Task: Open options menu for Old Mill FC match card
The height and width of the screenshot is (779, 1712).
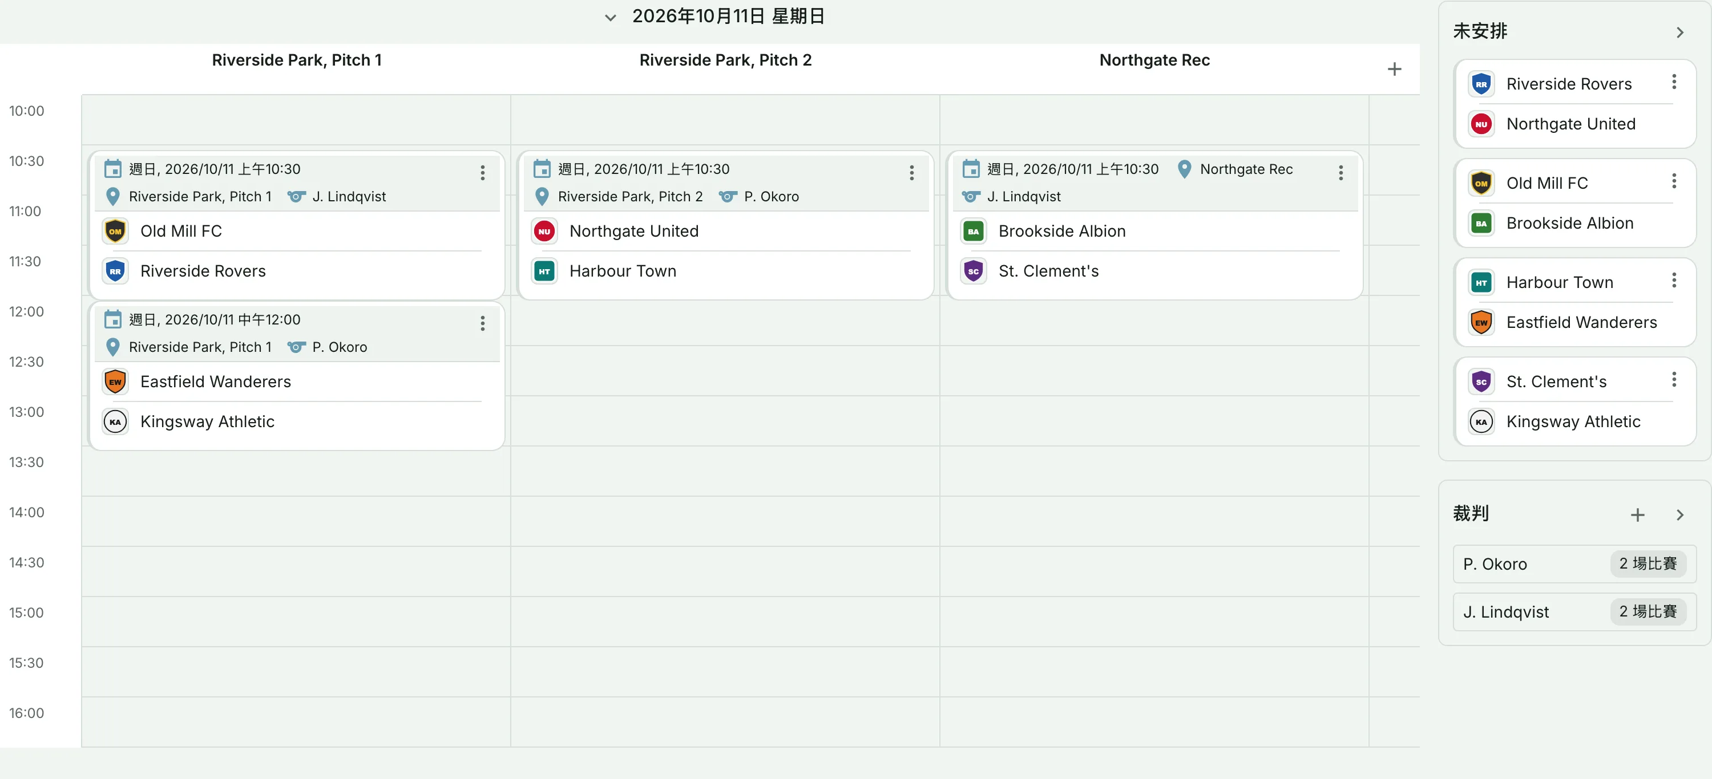Action: 482,173
